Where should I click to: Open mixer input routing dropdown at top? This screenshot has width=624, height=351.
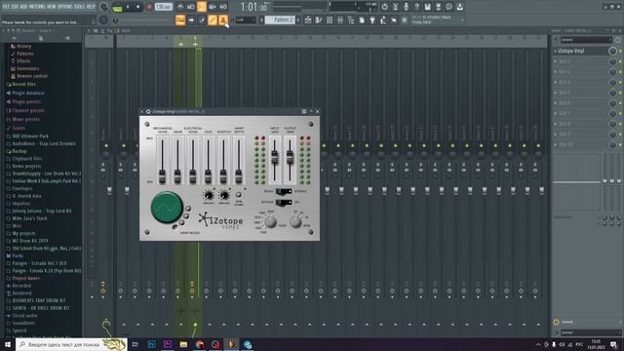[x=586, y=39]
